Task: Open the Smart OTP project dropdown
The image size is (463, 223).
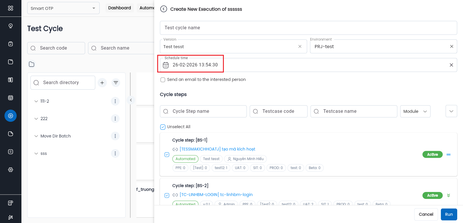Action: tap(63, 8)
